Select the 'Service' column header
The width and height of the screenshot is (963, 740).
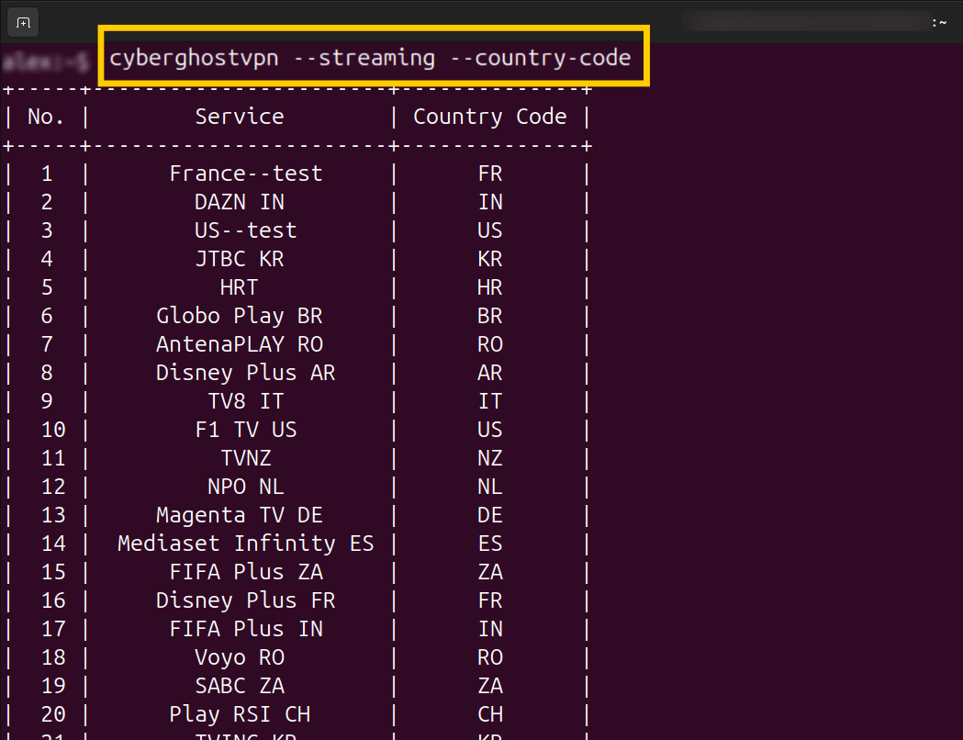point(240,117)
